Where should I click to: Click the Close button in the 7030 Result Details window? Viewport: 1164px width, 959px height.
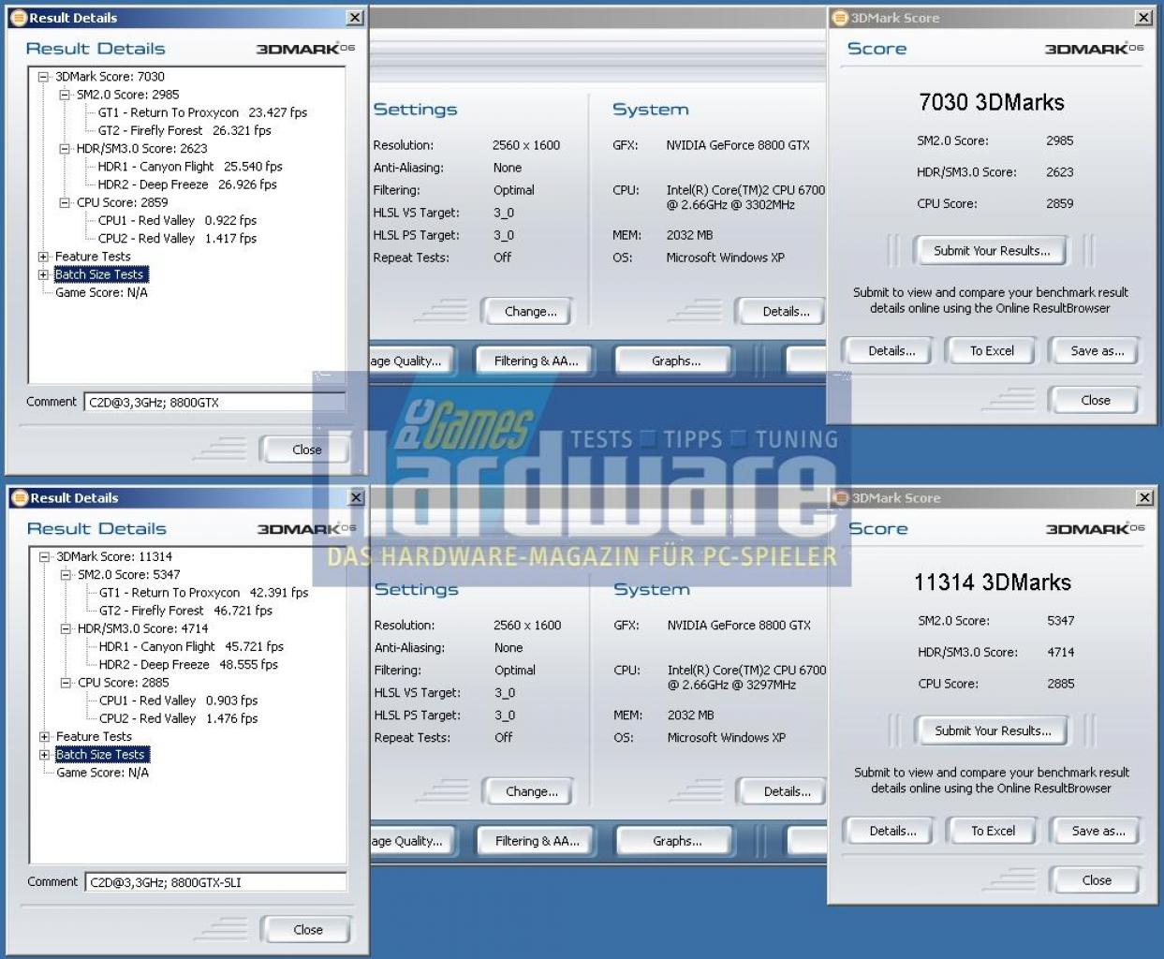coord(305,450)
